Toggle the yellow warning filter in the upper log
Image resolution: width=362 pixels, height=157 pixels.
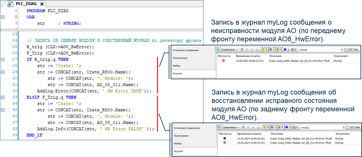pos(264,50)
